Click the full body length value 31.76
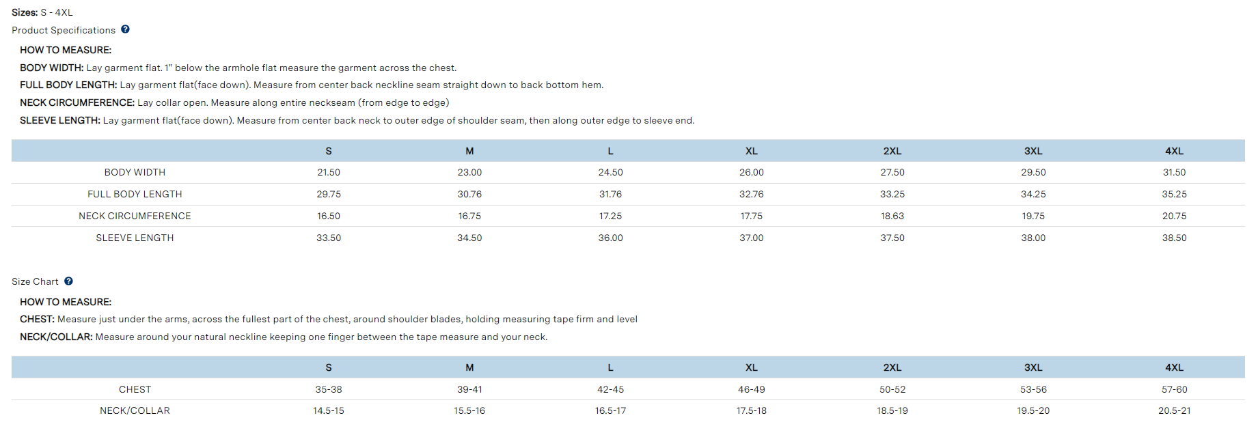1258x435 pixels. click(x=610, y=195)
